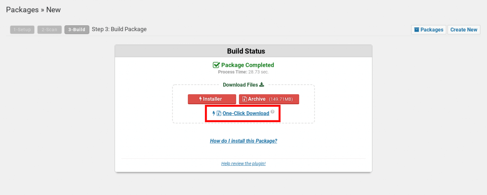Click the lightning bolt icon on Installer button
Screen dimensions: 487x195
click(x=201, y=99)
